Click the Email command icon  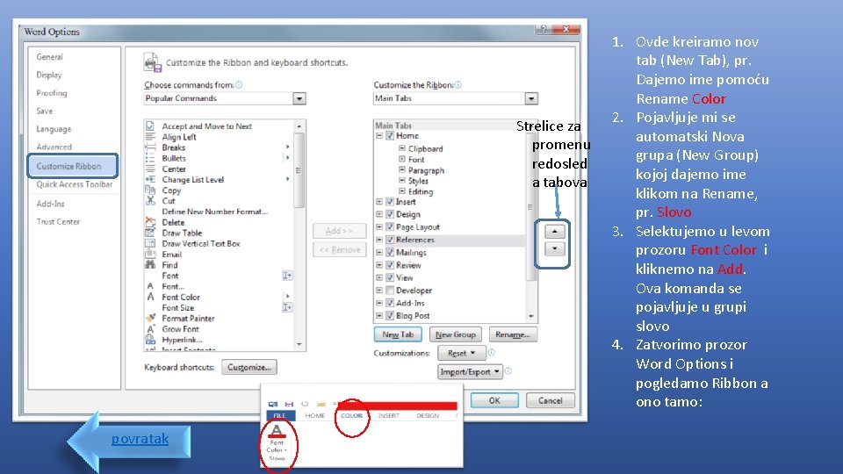tap(150, 255)
